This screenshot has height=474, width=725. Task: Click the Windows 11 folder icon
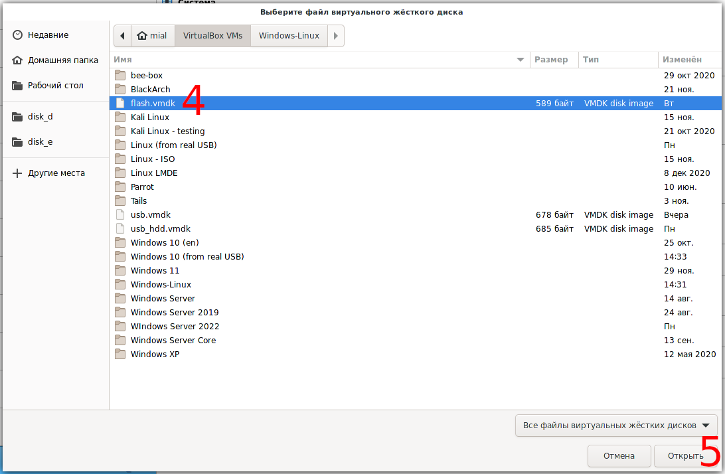[120, 271]
